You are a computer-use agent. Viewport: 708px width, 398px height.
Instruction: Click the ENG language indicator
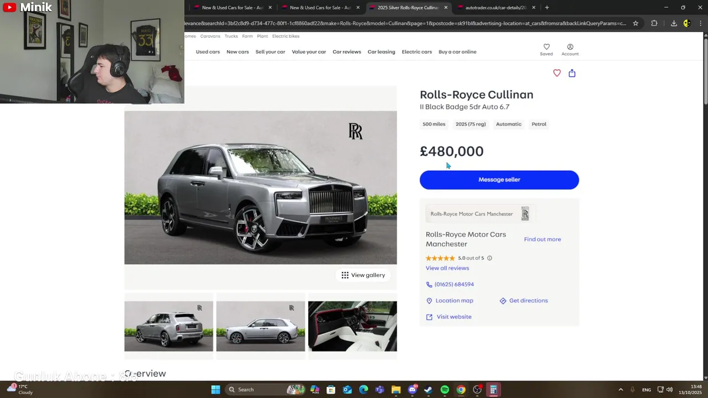[646, 390]
